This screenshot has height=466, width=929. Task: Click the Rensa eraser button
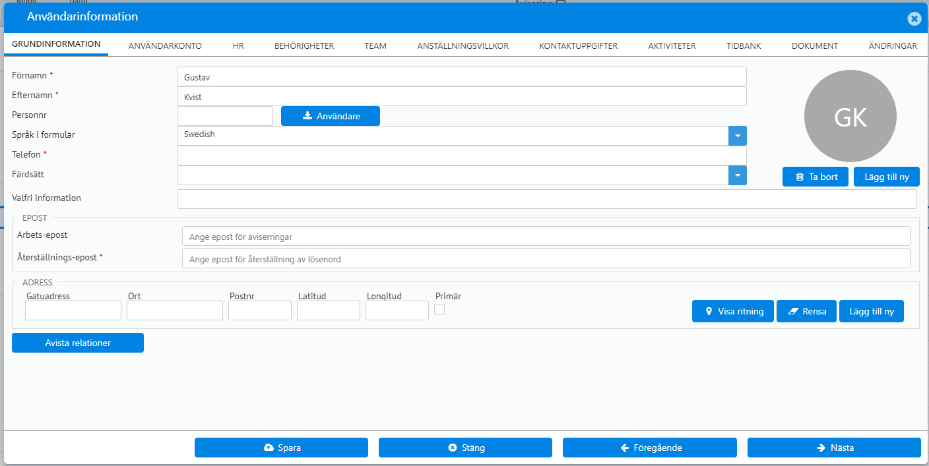806,311
